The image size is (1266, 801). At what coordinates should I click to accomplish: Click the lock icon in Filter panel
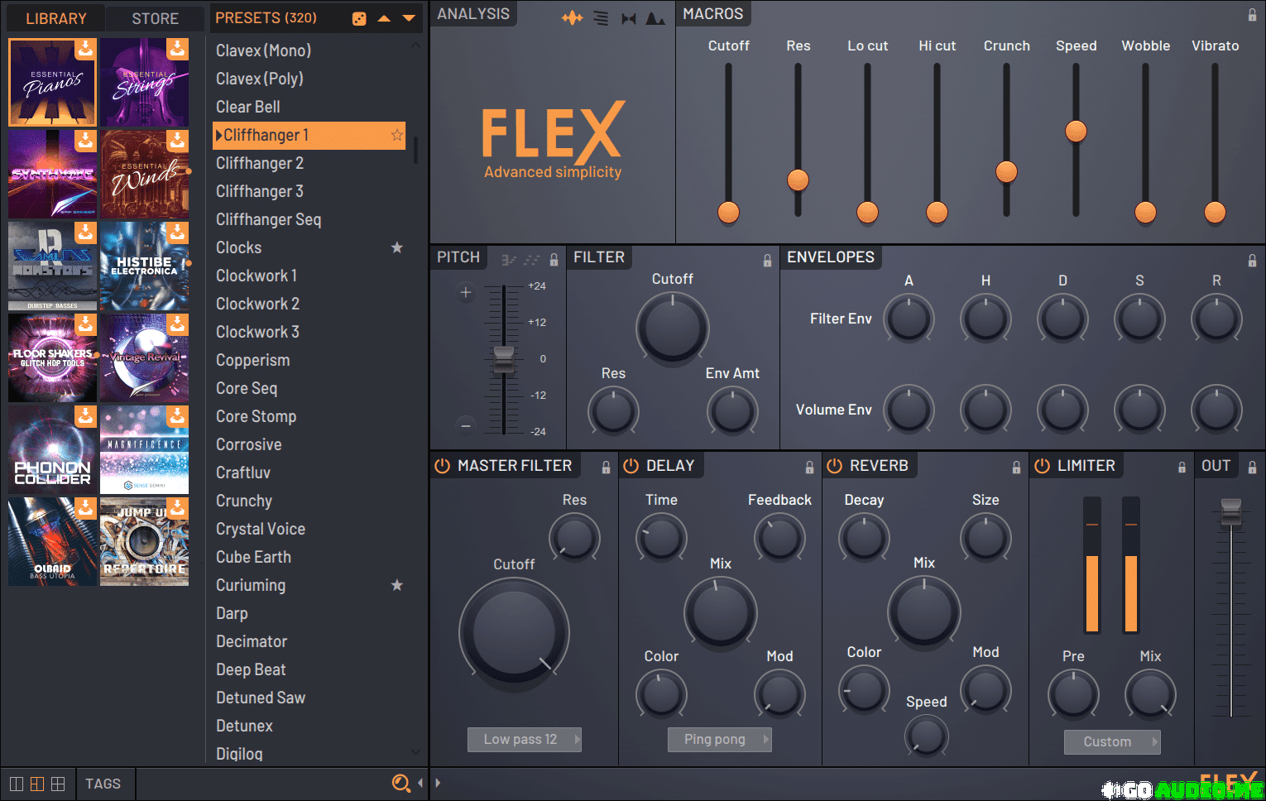[767, 261]
